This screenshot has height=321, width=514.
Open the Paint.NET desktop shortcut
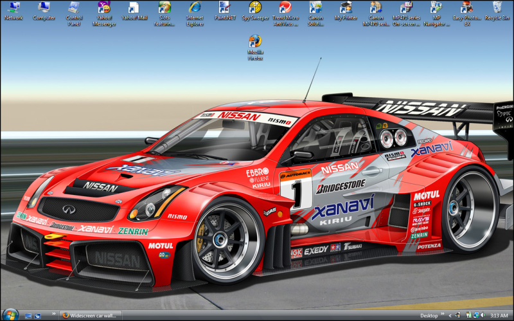pyautogui.click(x=225, y=8)
